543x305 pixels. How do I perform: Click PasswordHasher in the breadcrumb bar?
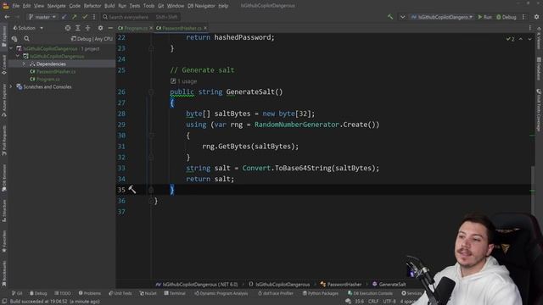click(x=341, y=285)
